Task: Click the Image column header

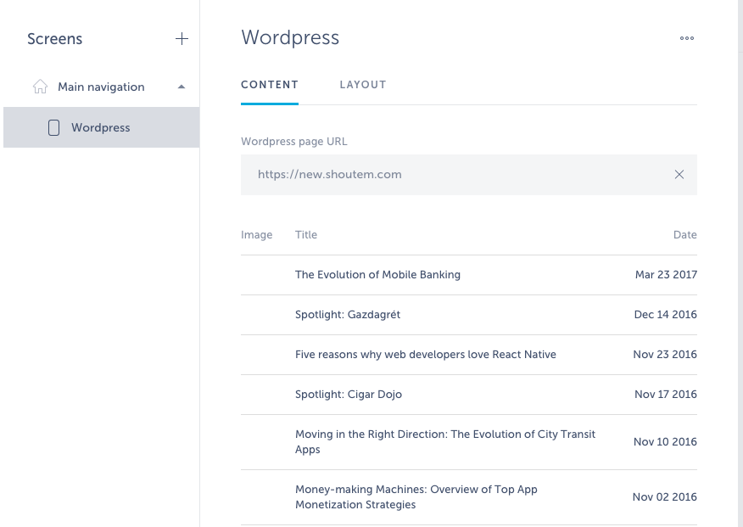Action: point(256,235)
